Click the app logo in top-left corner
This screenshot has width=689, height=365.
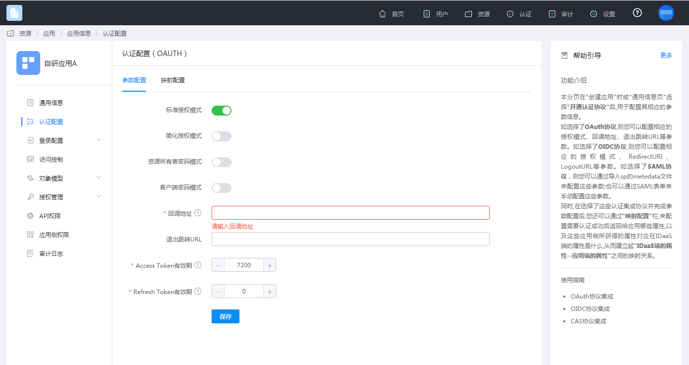(14, 13)
